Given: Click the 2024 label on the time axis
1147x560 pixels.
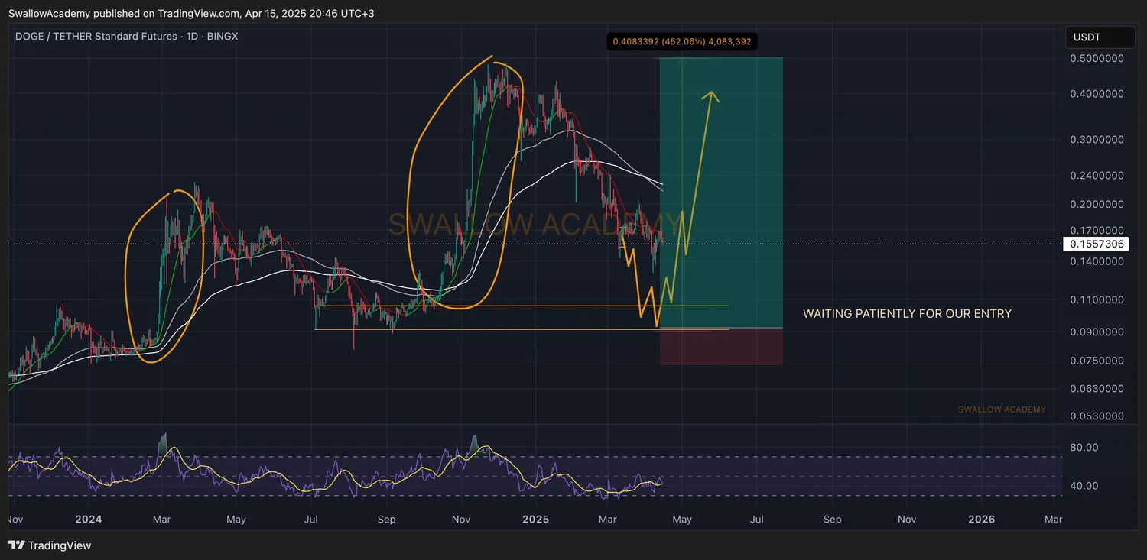Looking at the screenshot, I should click(87, 520).
